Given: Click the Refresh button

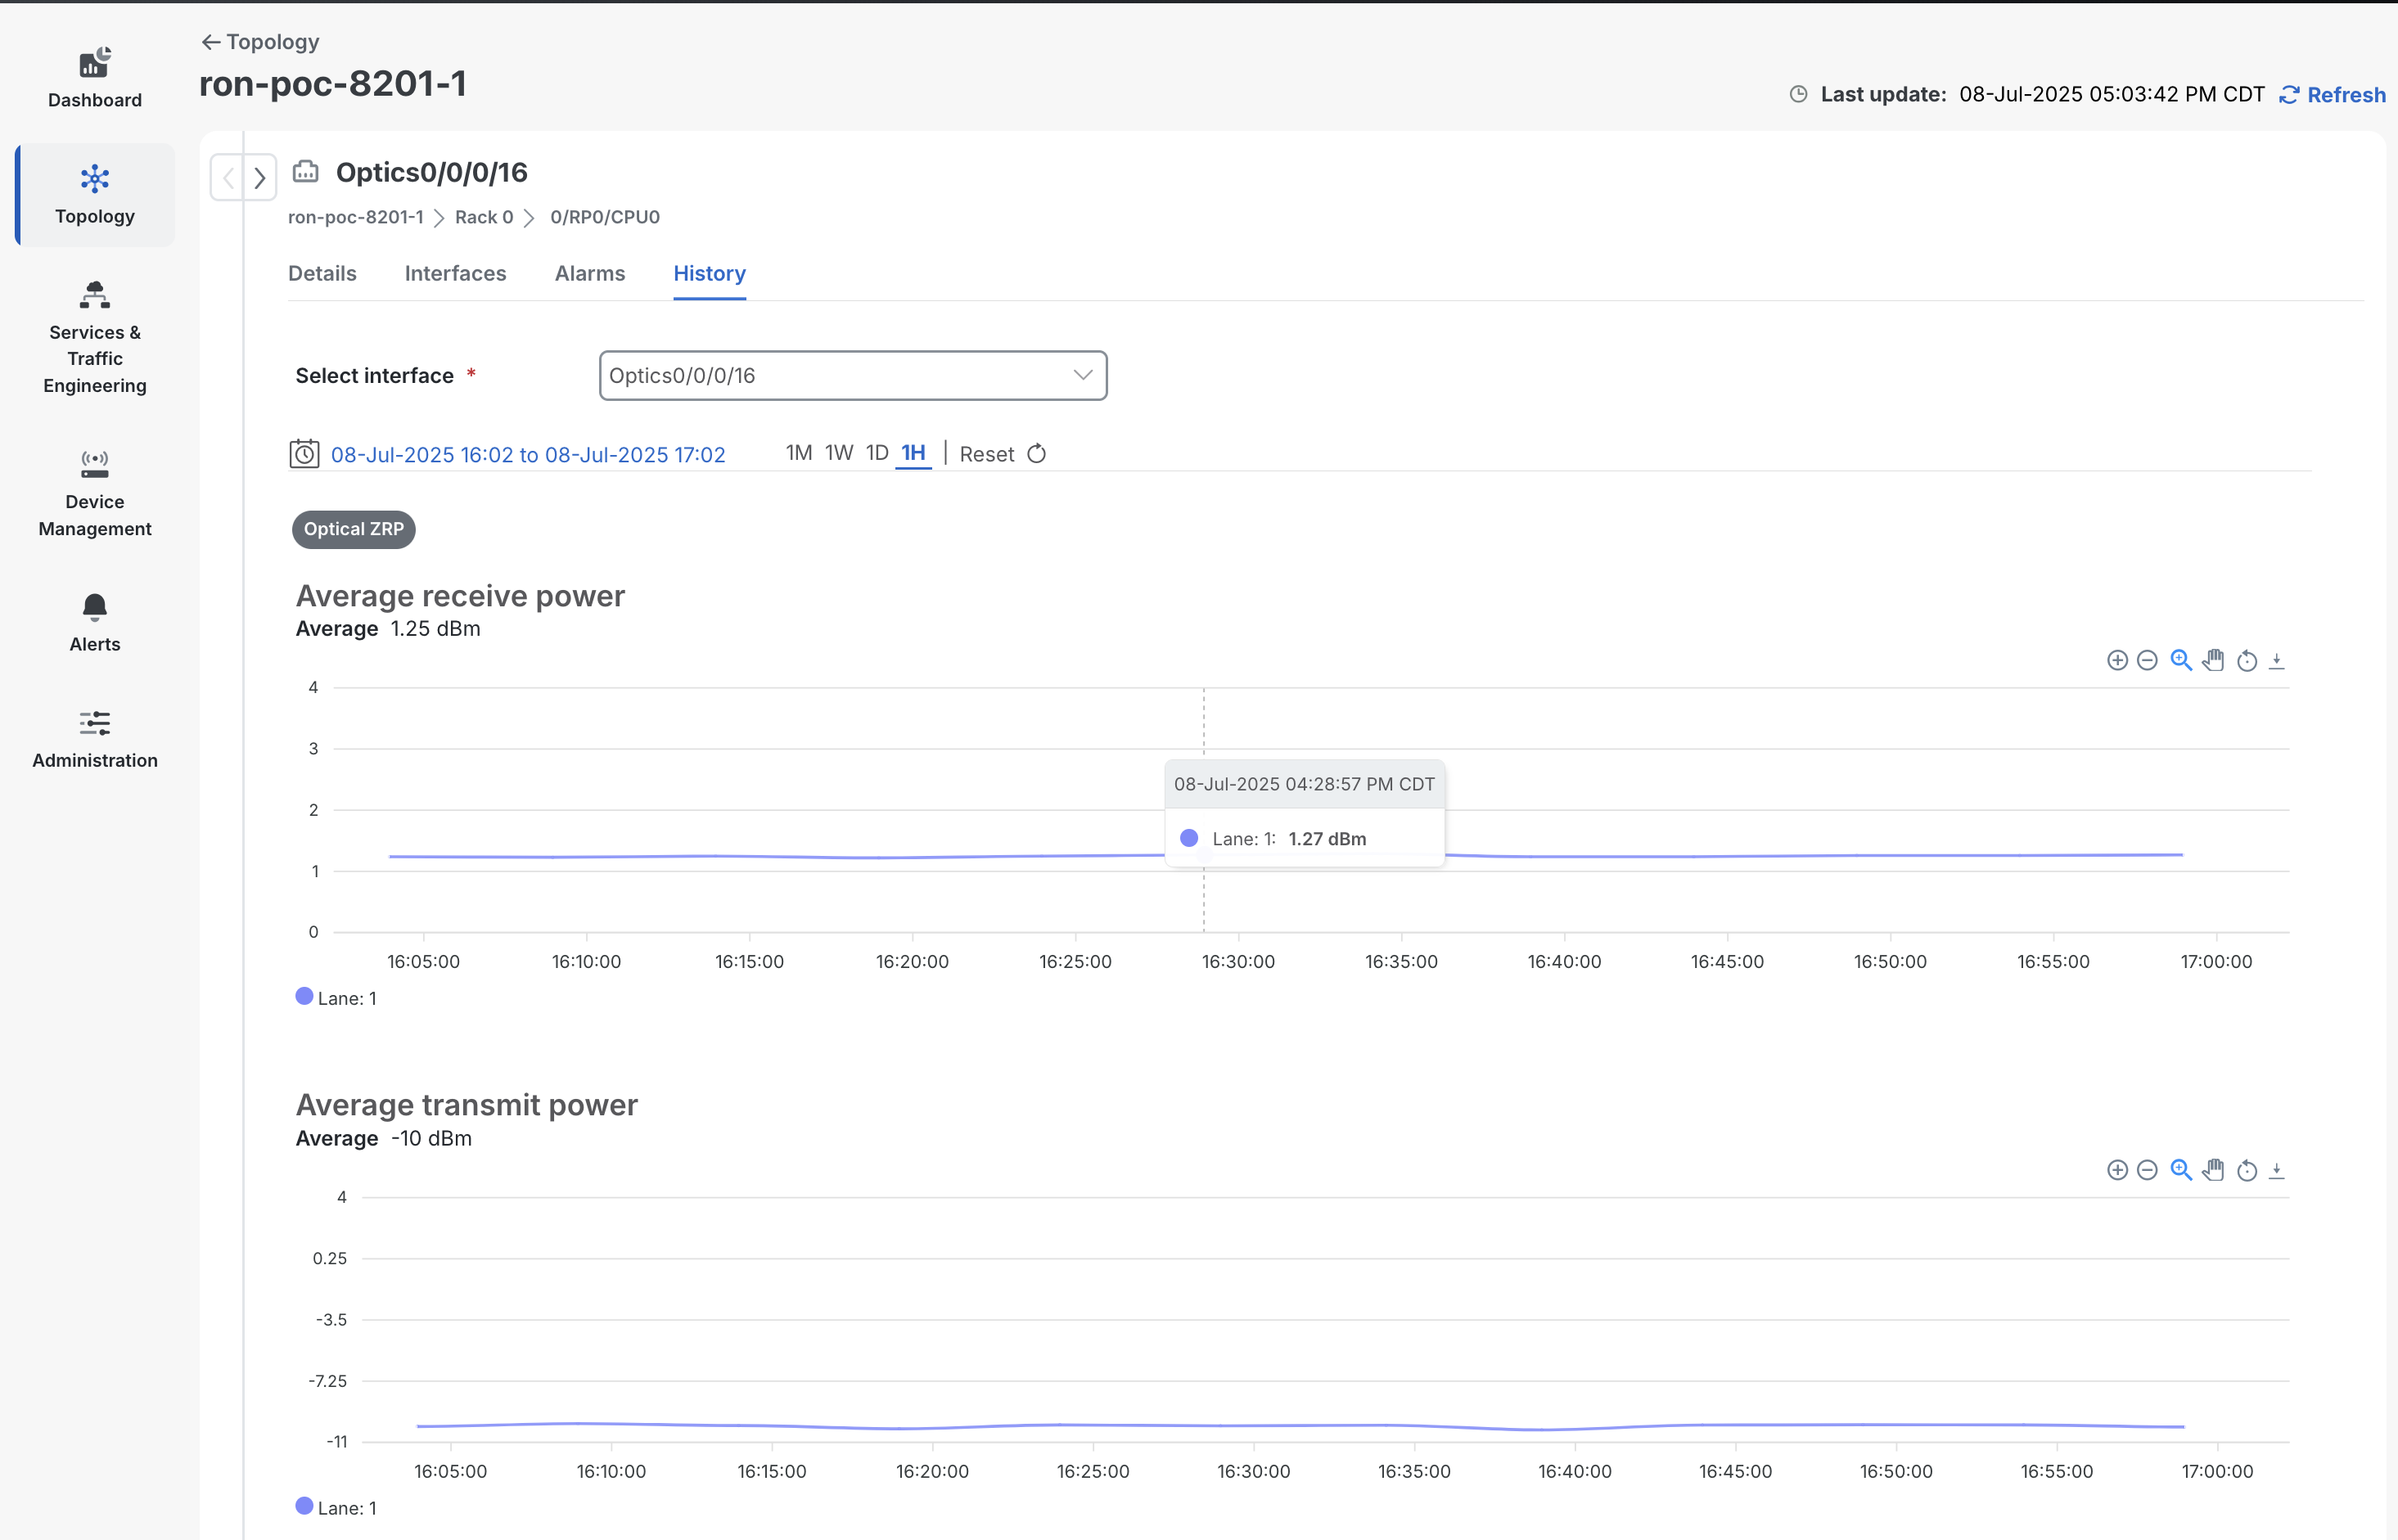Looking at the screenshot, I should (2333, 95).
